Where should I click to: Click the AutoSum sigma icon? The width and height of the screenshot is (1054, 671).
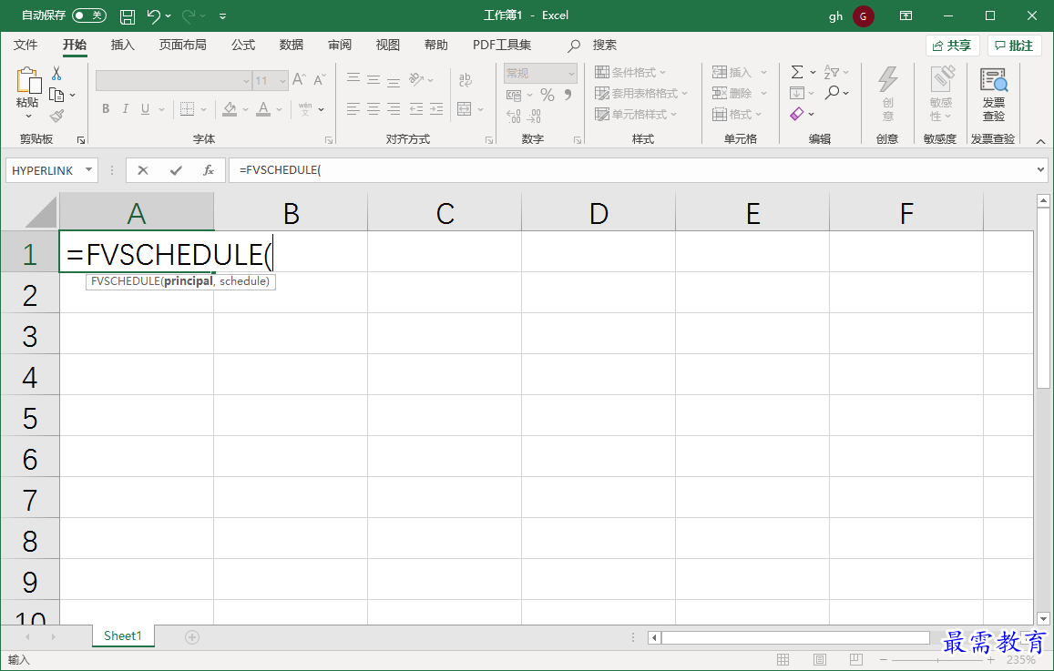click(x=797, y=72)
